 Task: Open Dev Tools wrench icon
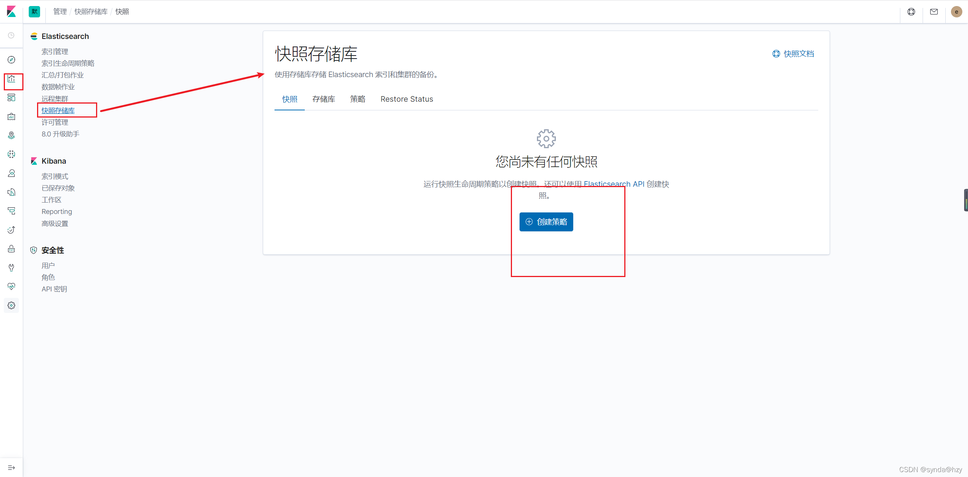click(11, 268)
